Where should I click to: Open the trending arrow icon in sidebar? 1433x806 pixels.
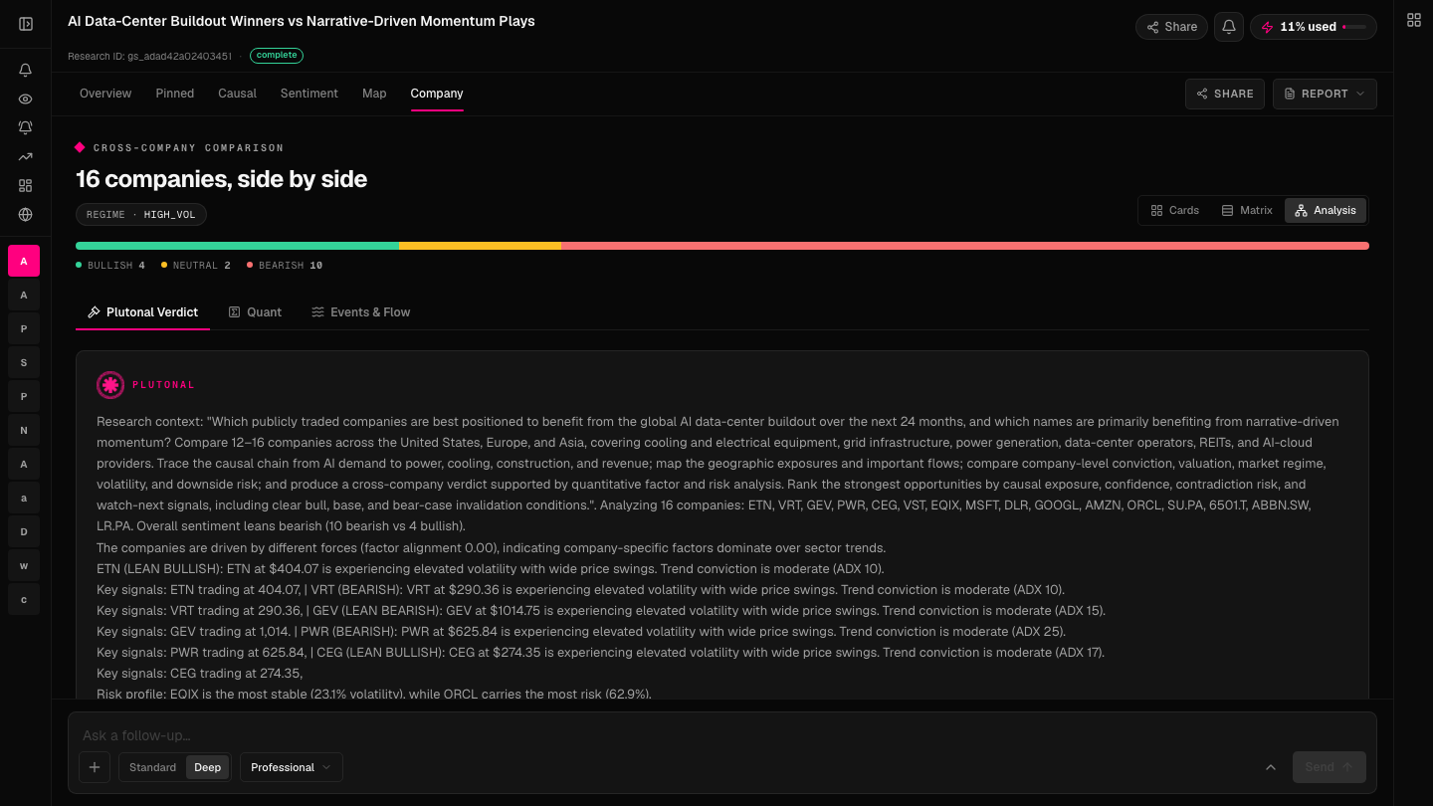pyautogui.click(x=26, y=157)
